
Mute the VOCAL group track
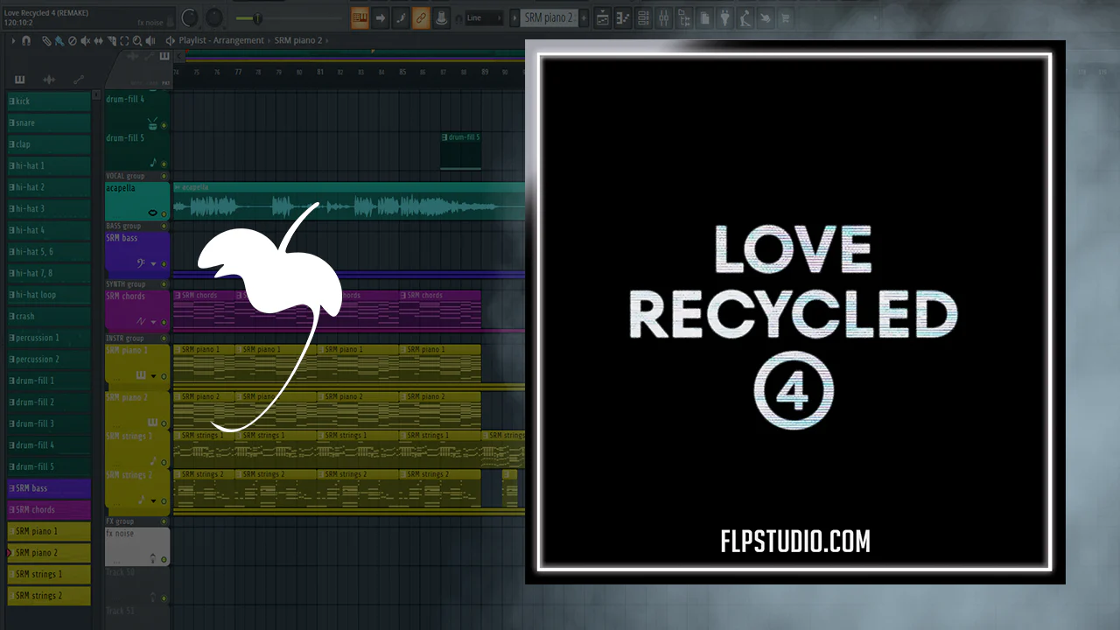pos(164,176)
